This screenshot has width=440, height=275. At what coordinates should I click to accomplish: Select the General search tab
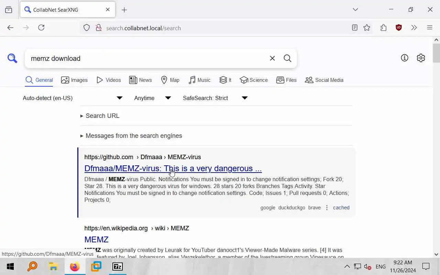(x=39, y=80)
